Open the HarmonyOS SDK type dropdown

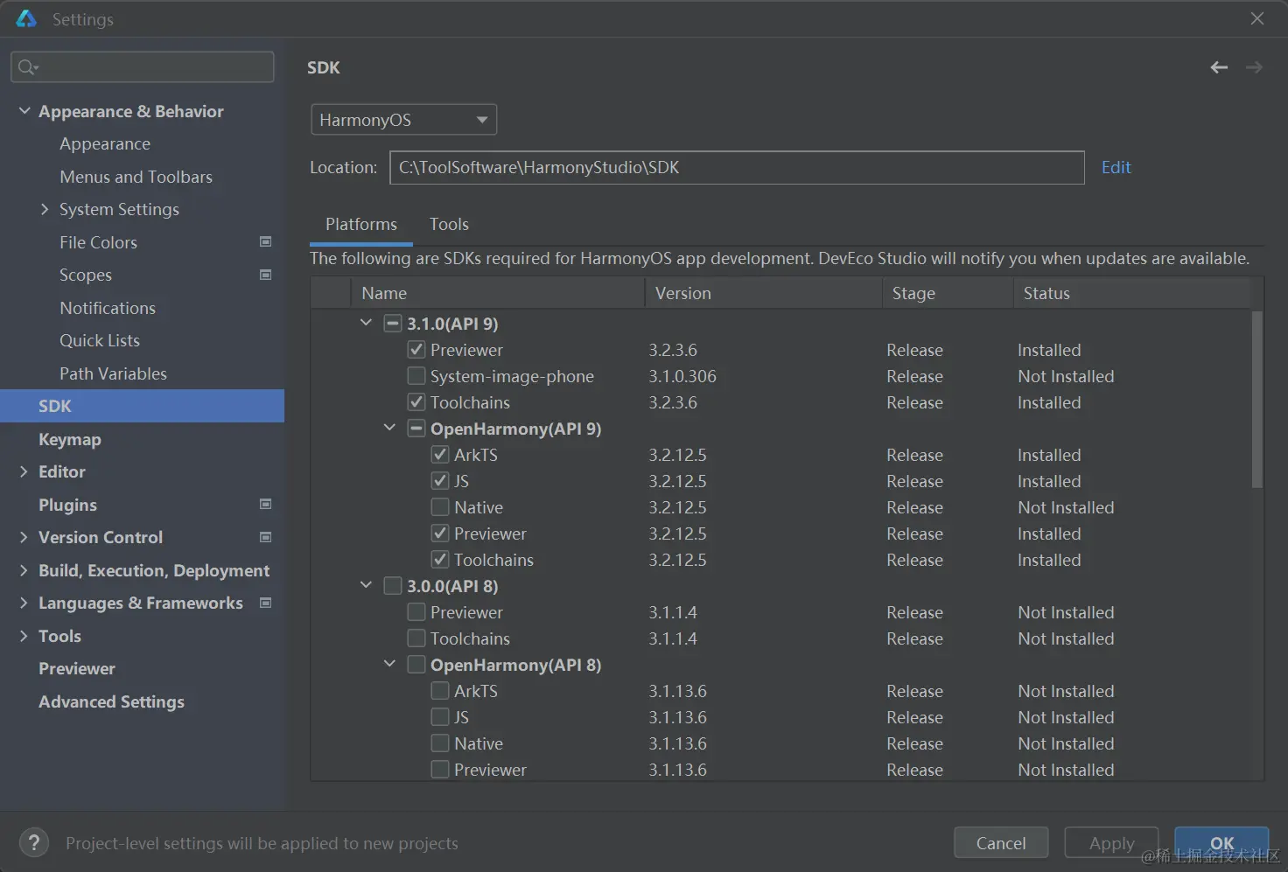pyautogui.click(x=403, y=120)
